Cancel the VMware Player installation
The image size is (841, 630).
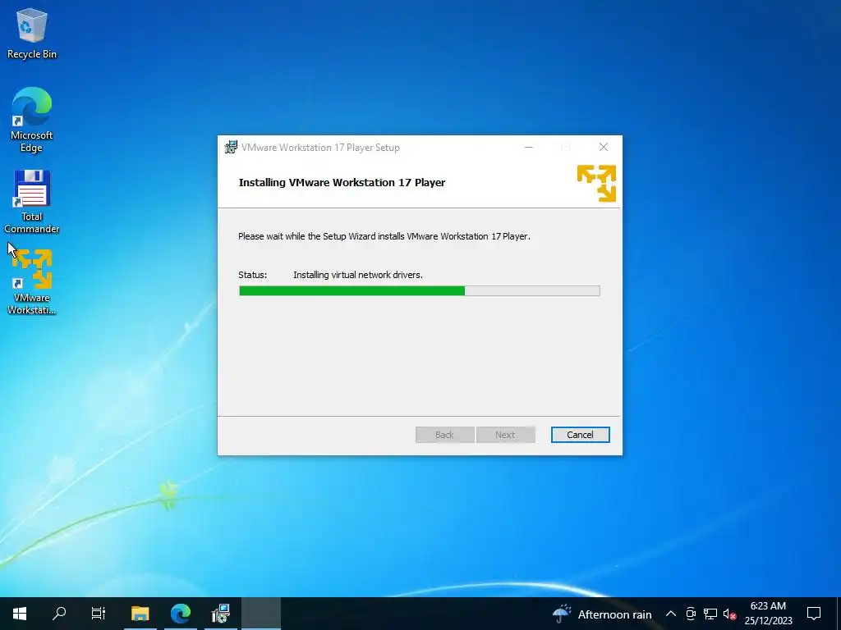point(580,435)
